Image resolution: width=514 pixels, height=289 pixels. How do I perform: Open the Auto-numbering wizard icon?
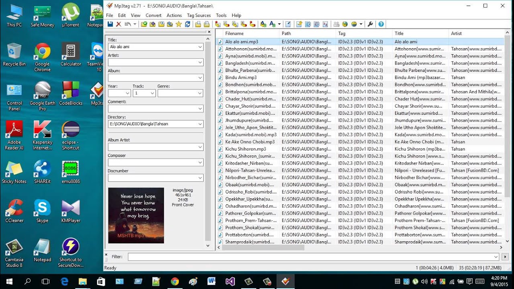point(325,24)
